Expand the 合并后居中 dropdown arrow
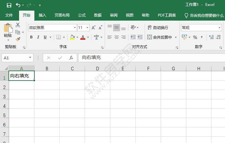Image resolution: width=225 pixels, height=143 pixels. pos(176,37)
